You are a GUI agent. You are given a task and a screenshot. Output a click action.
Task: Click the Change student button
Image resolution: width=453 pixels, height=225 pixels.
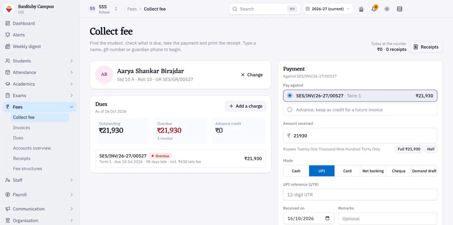(x=252, y=75)
